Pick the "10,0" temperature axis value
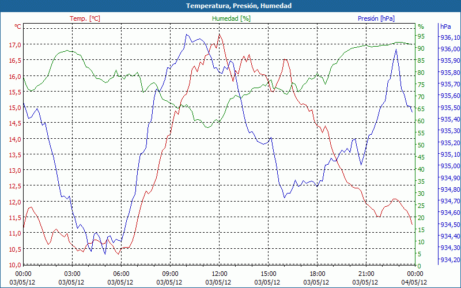 (x=16, y=264)
